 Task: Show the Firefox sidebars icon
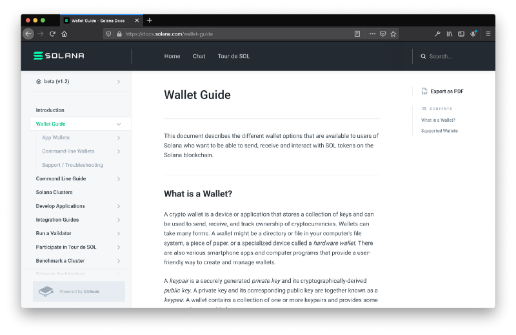coord(461,33)
